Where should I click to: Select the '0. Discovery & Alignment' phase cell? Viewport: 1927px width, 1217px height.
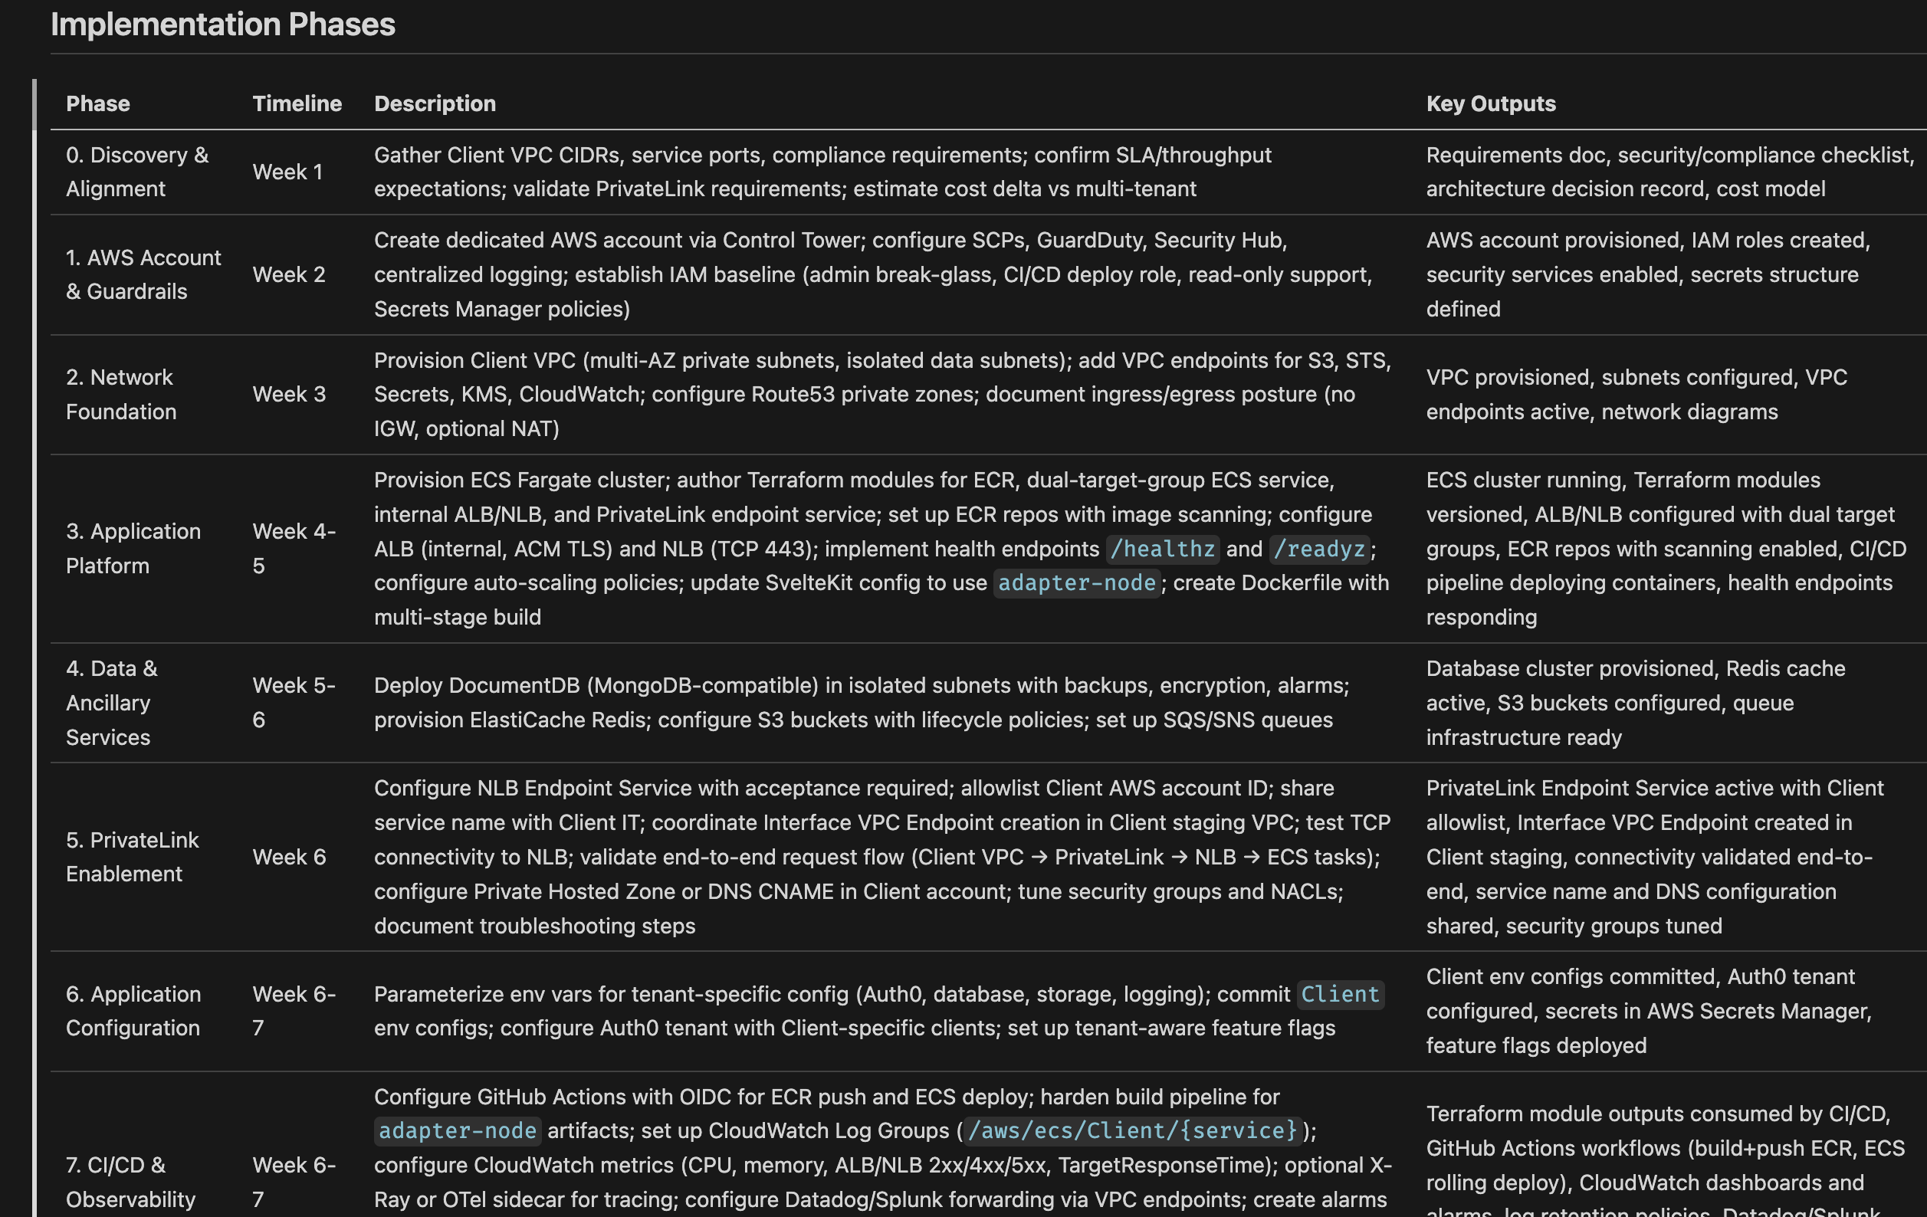[x=137, y=171]
